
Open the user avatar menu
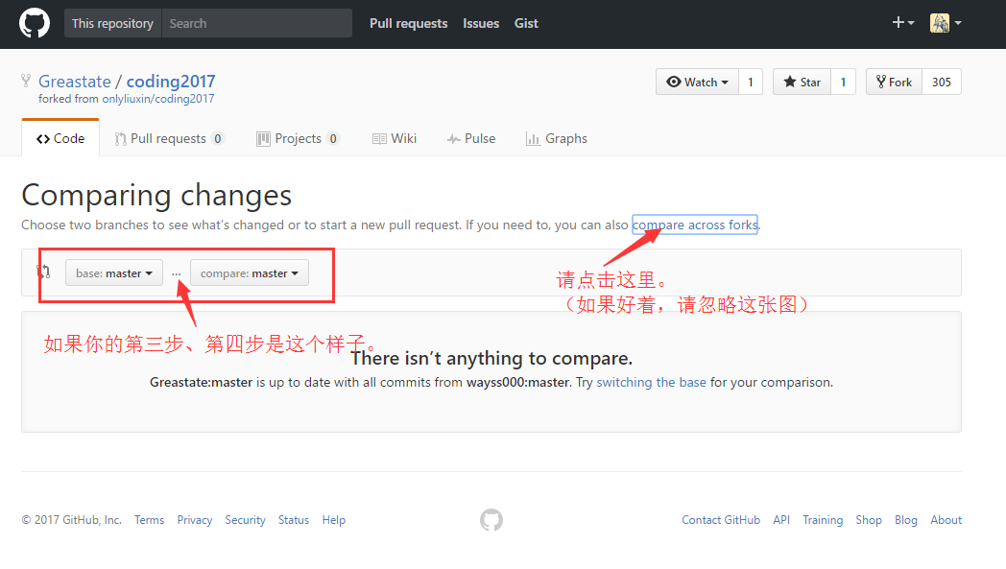pyautogui.click(x=946, y=23)
